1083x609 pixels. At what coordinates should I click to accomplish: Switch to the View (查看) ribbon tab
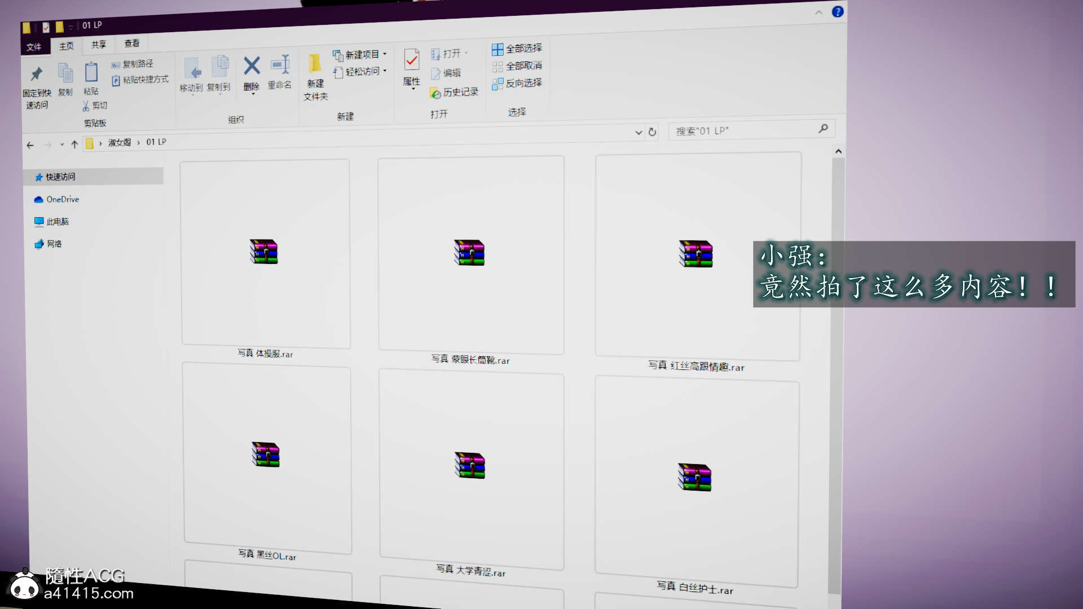tap(131, 43)
